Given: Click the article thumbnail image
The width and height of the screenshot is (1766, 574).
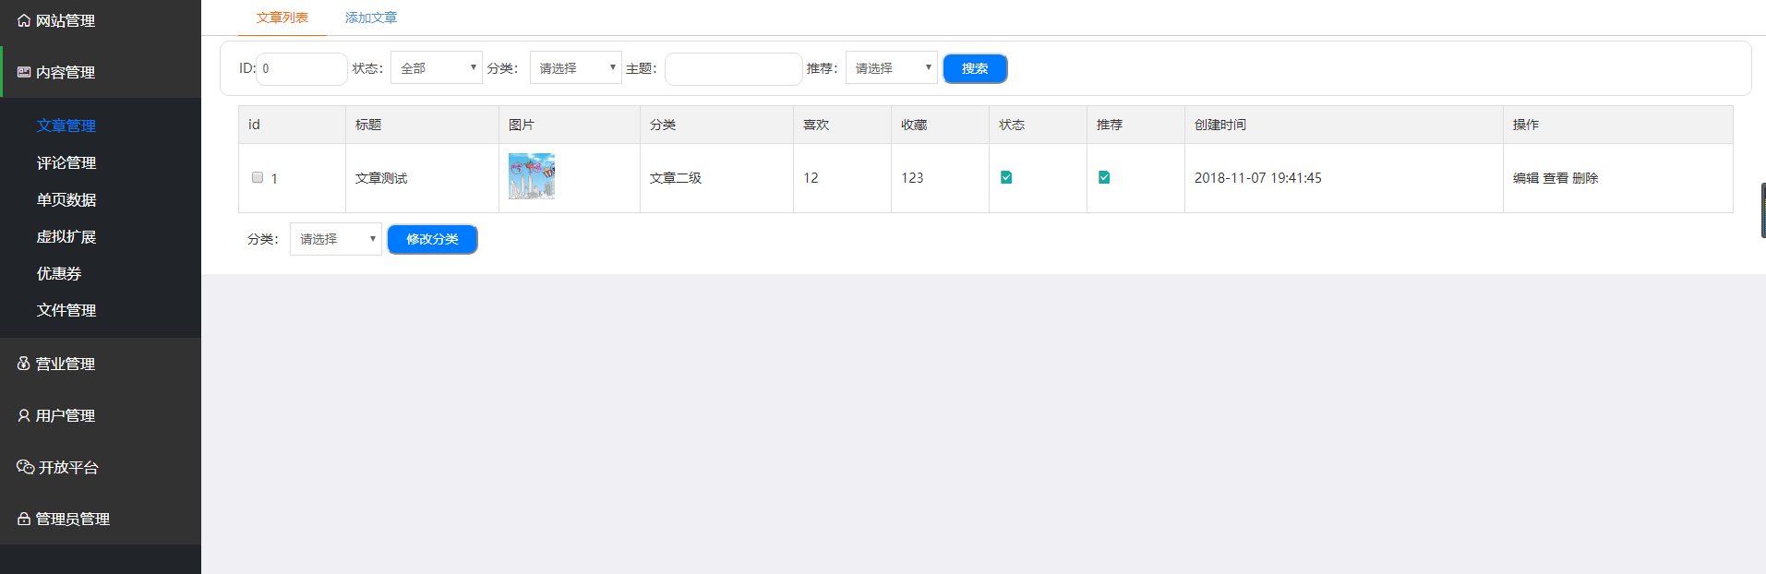Looking at the screenshot, I should pyautogui.click(x=532, y=176).
